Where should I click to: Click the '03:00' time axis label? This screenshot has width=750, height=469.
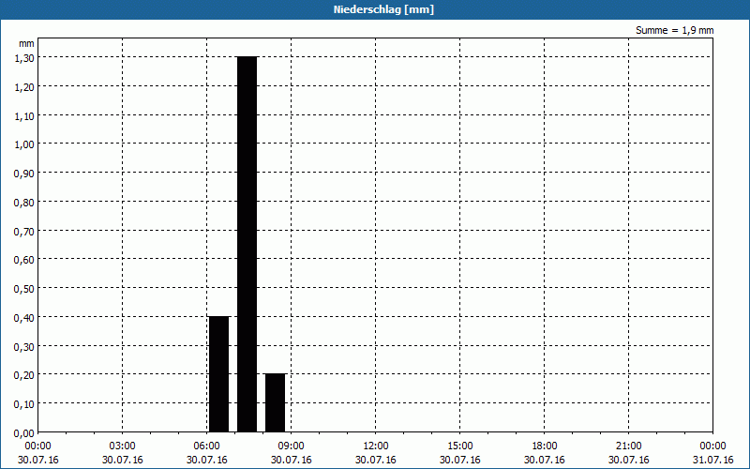pos(123,446)
